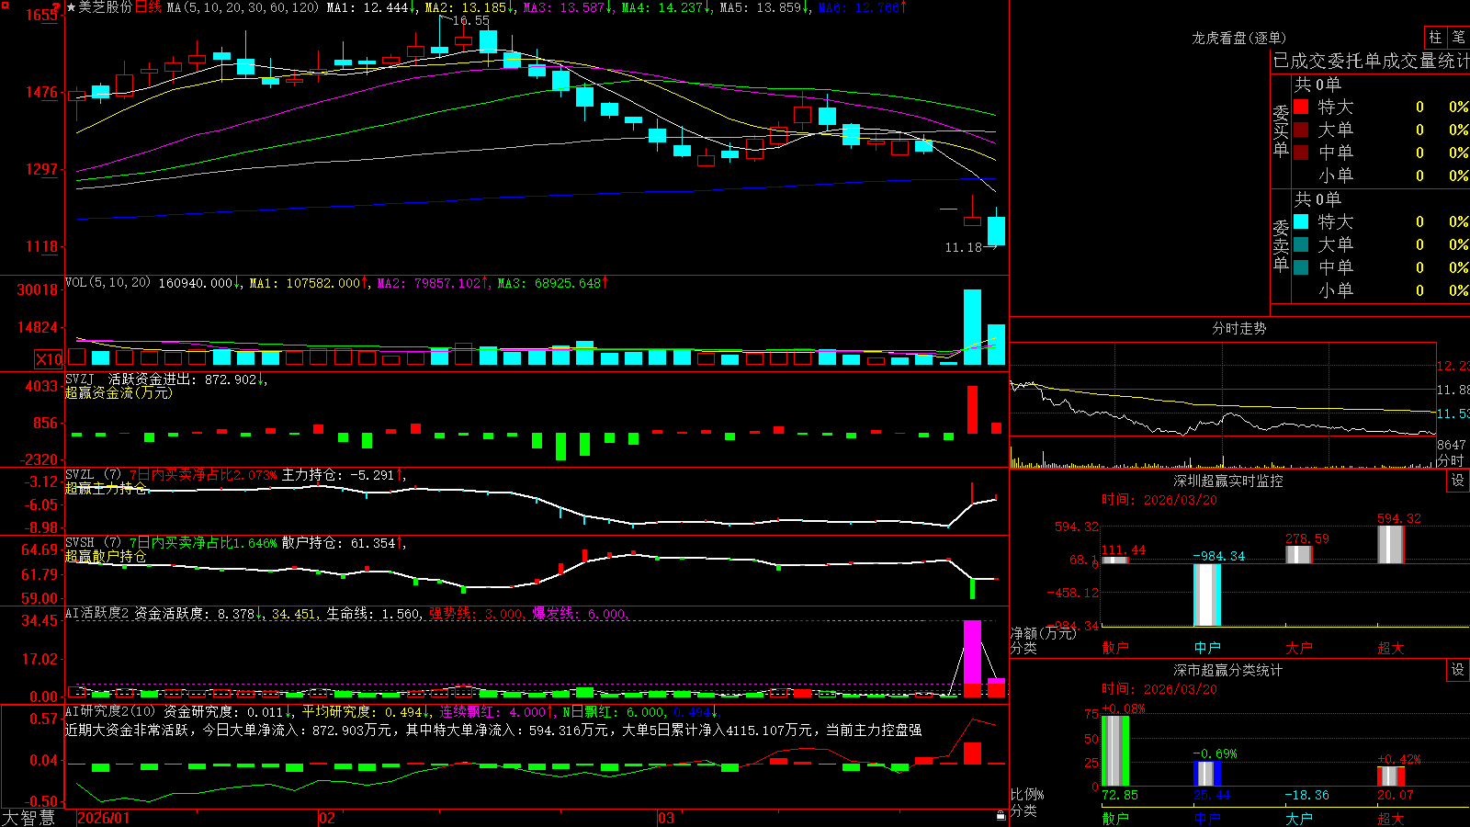Click the 02 month marker on timeline
1470x827 pixels.
coord(326,818)
